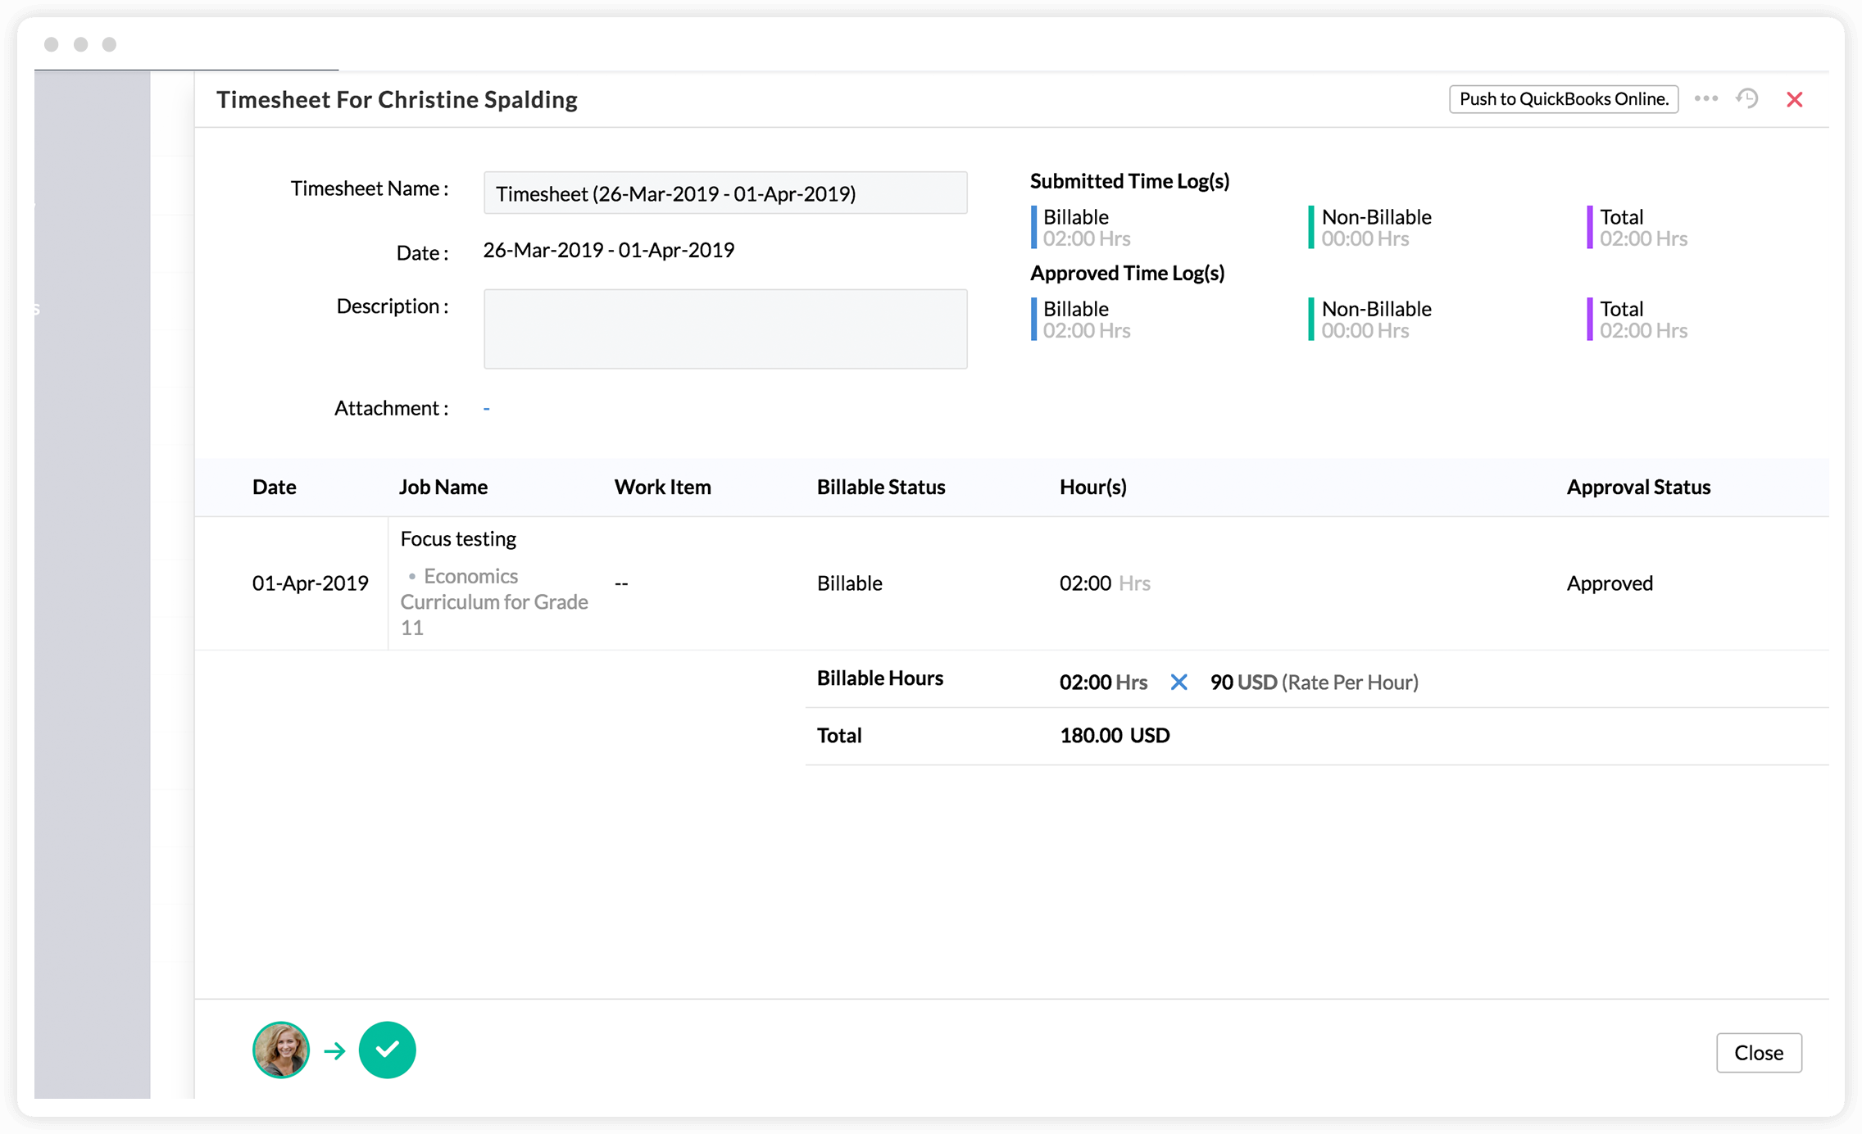
Task: Click the Economics Curriculum for Grade 11 project
Action: pyautogui.click(x=493, y=601)
